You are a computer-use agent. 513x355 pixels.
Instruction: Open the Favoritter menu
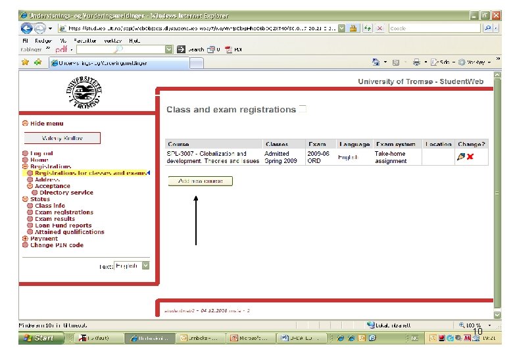[85, 41]
